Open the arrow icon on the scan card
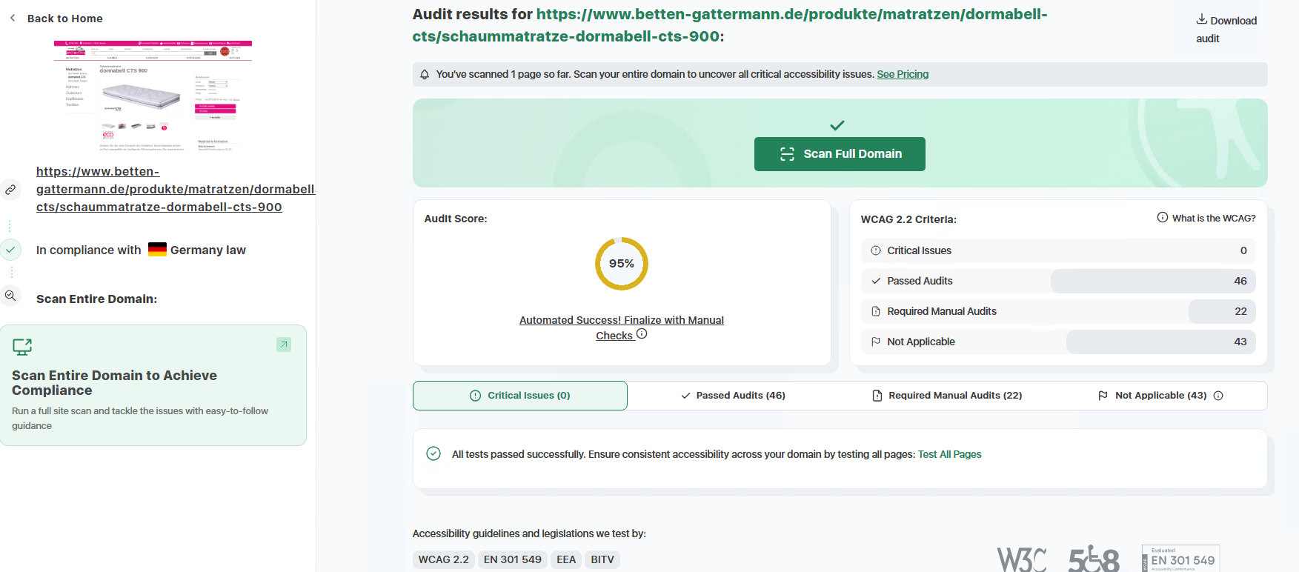Screen dimensions: 1299x572 (284, 345)
